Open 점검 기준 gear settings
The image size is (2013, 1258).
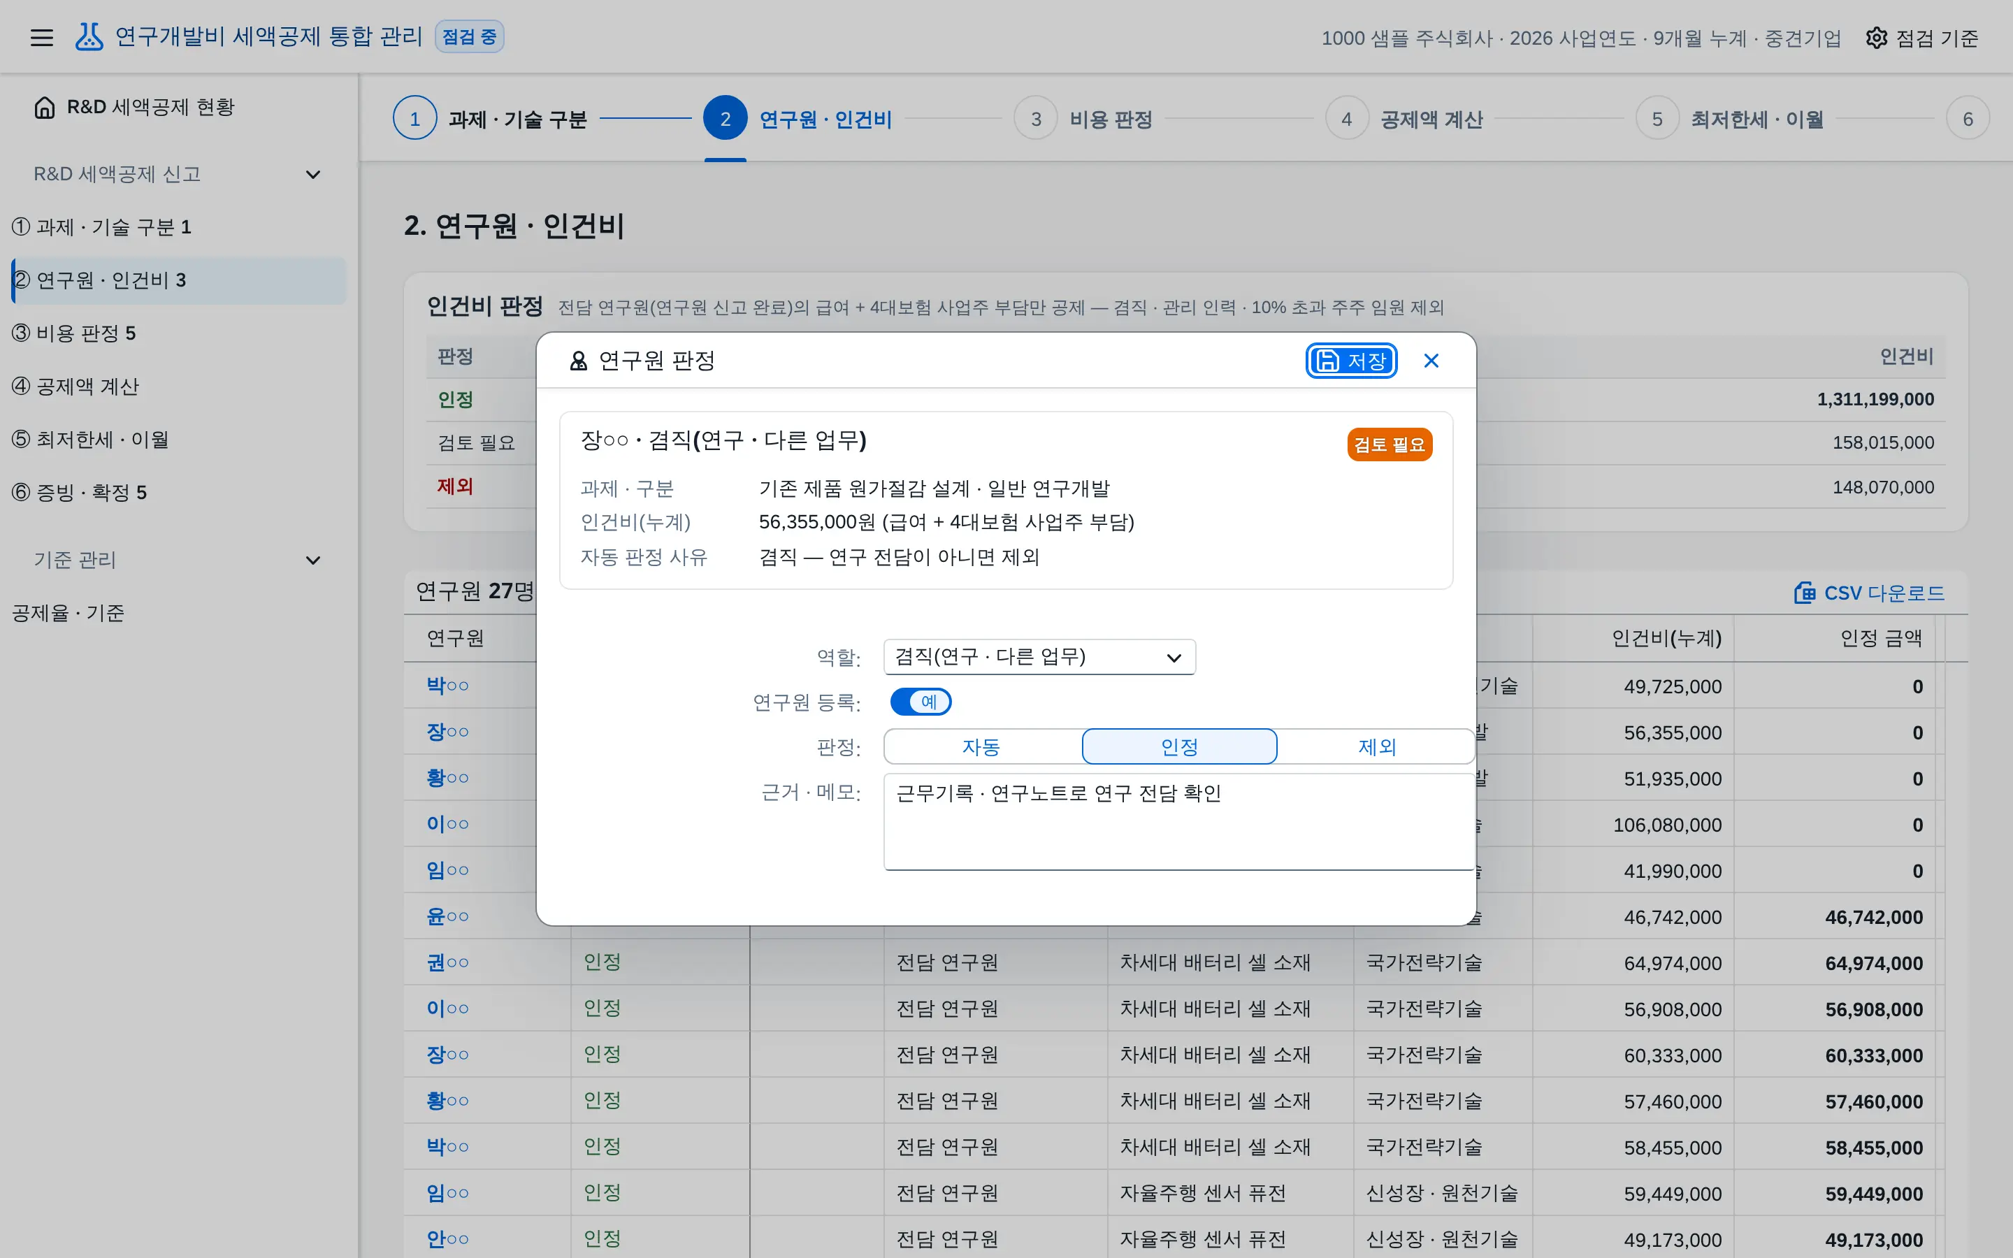click(x=1921, y=38)
